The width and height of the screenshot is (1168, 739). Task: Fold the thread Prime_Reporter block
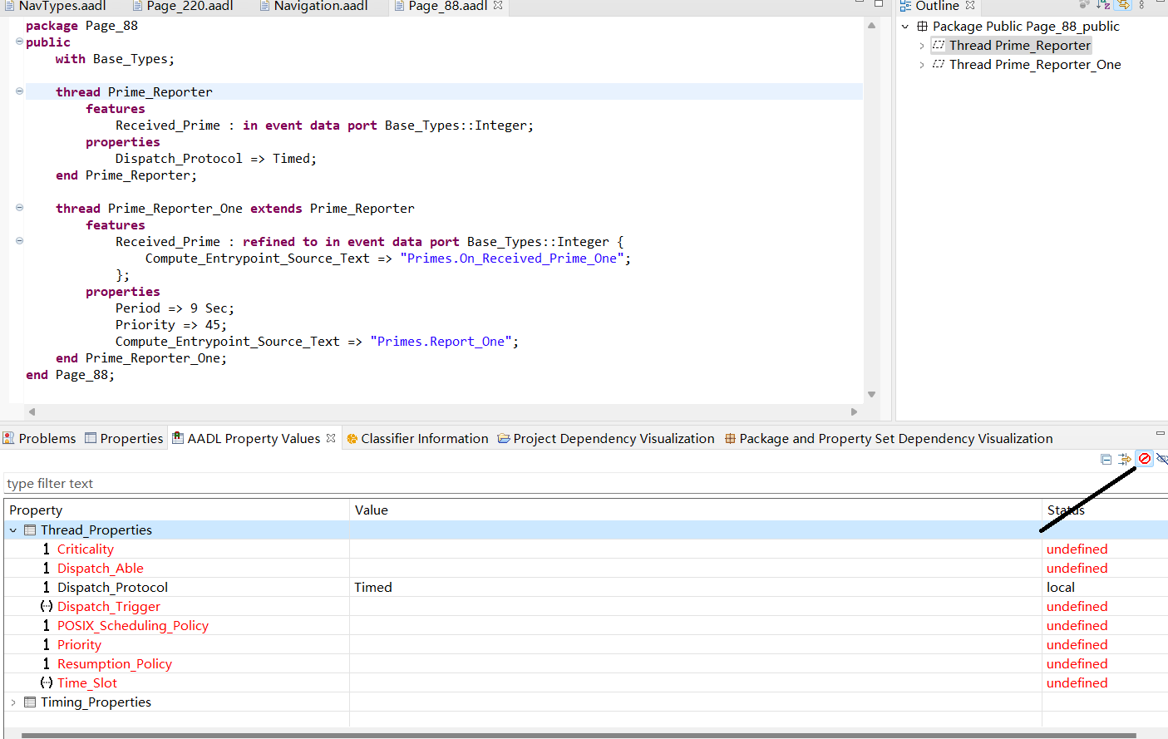click(19, 91)
